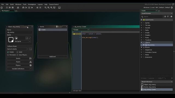Switch to the Workspace 1 tab
Image resolution: width=175 pixels, height=98 pixels.
pyautogui.click(x=7, y=11)
